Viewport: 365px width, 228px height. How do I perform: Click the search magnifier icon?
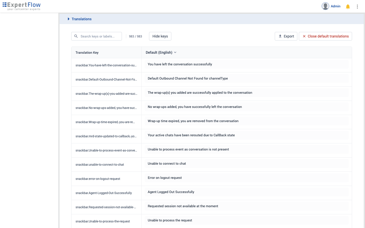coord(76,36)
